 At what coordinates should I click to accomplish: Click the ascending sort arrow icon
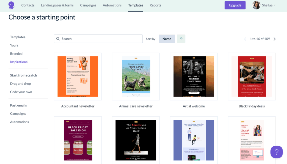click(181, 39)
